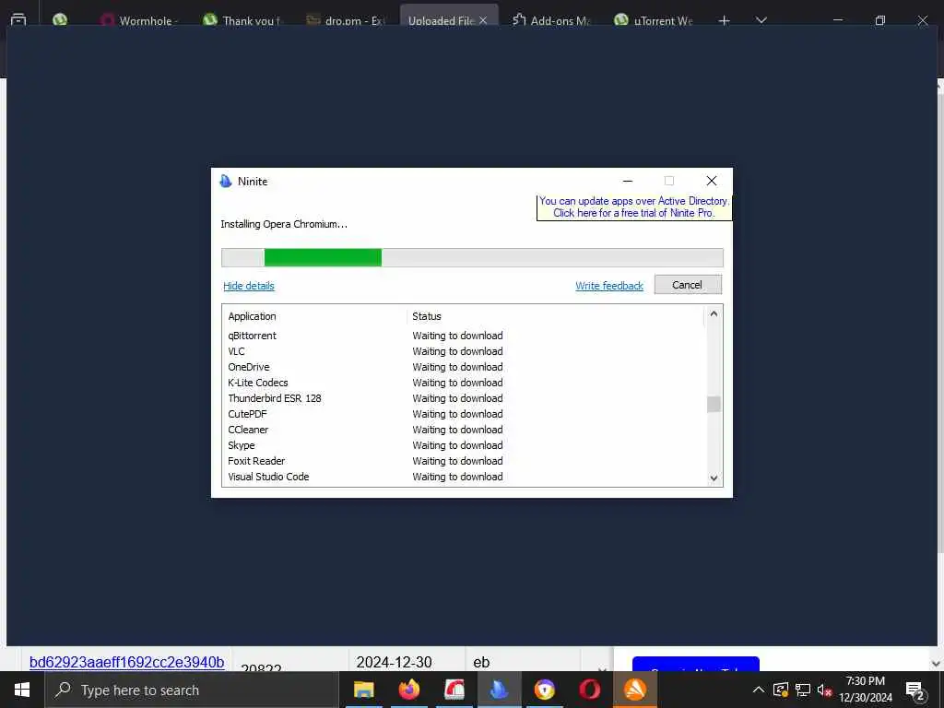Select the OneDrive row
944x708 pixels.
click(464, 367)
